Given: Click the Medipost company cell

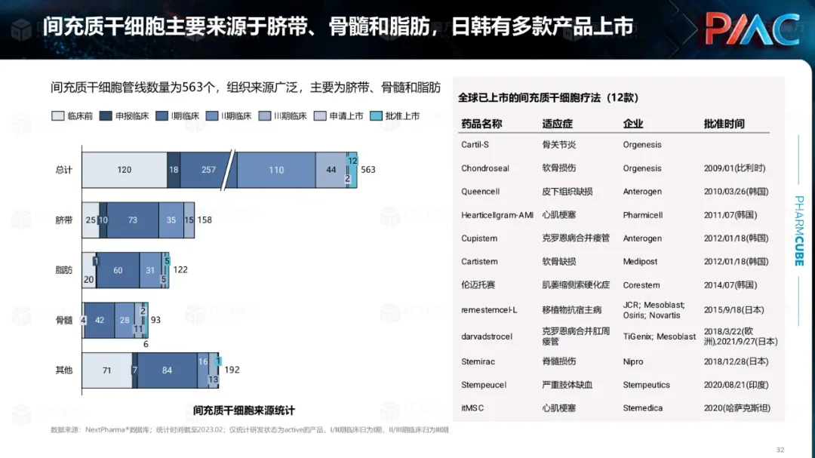Looking at the screenshot, I should 641,262.
